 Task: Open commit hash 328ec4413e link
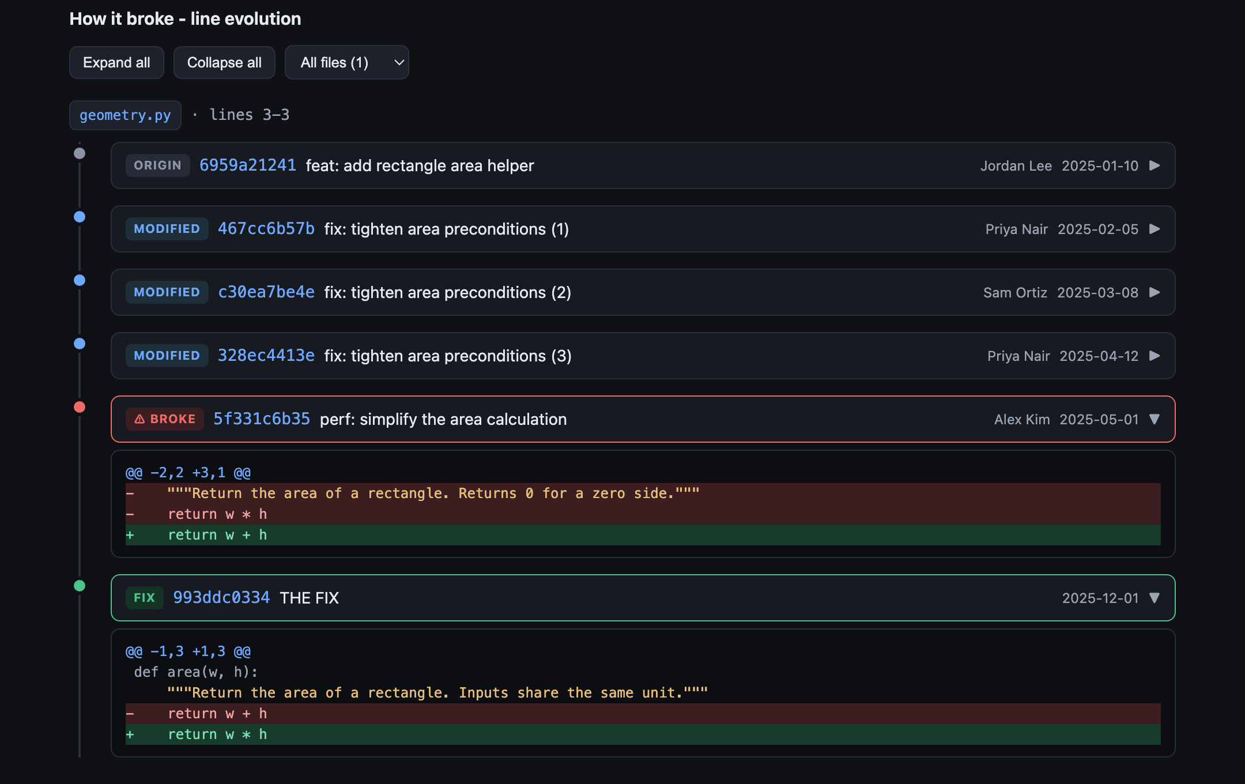click(x=266, y=356)
